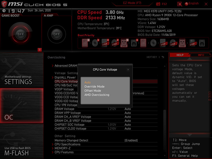Click the help panel top collapse handle
Viewport: 212px width, 159px height.
click(190, 59)
